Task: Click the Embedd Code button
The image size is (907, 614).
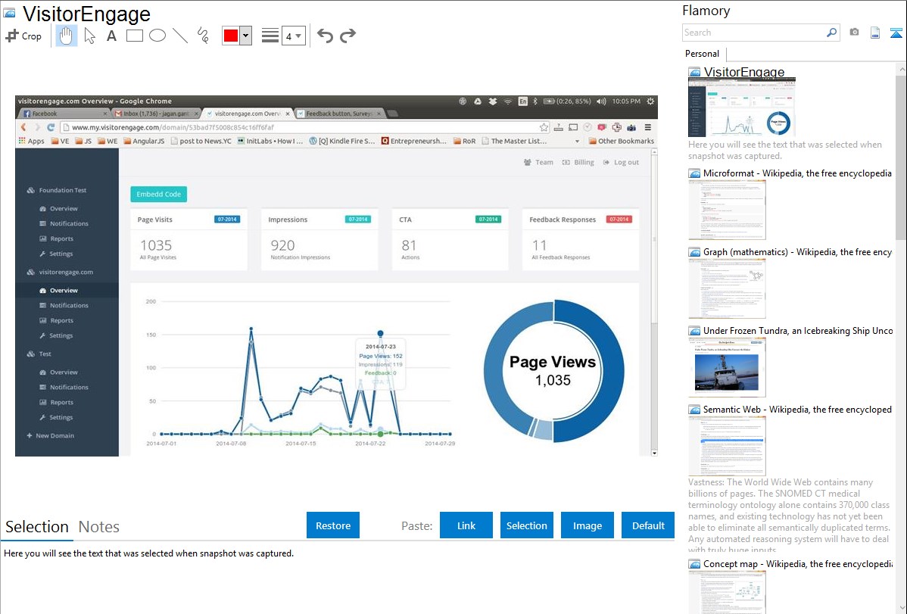Action: coord(158,194)
